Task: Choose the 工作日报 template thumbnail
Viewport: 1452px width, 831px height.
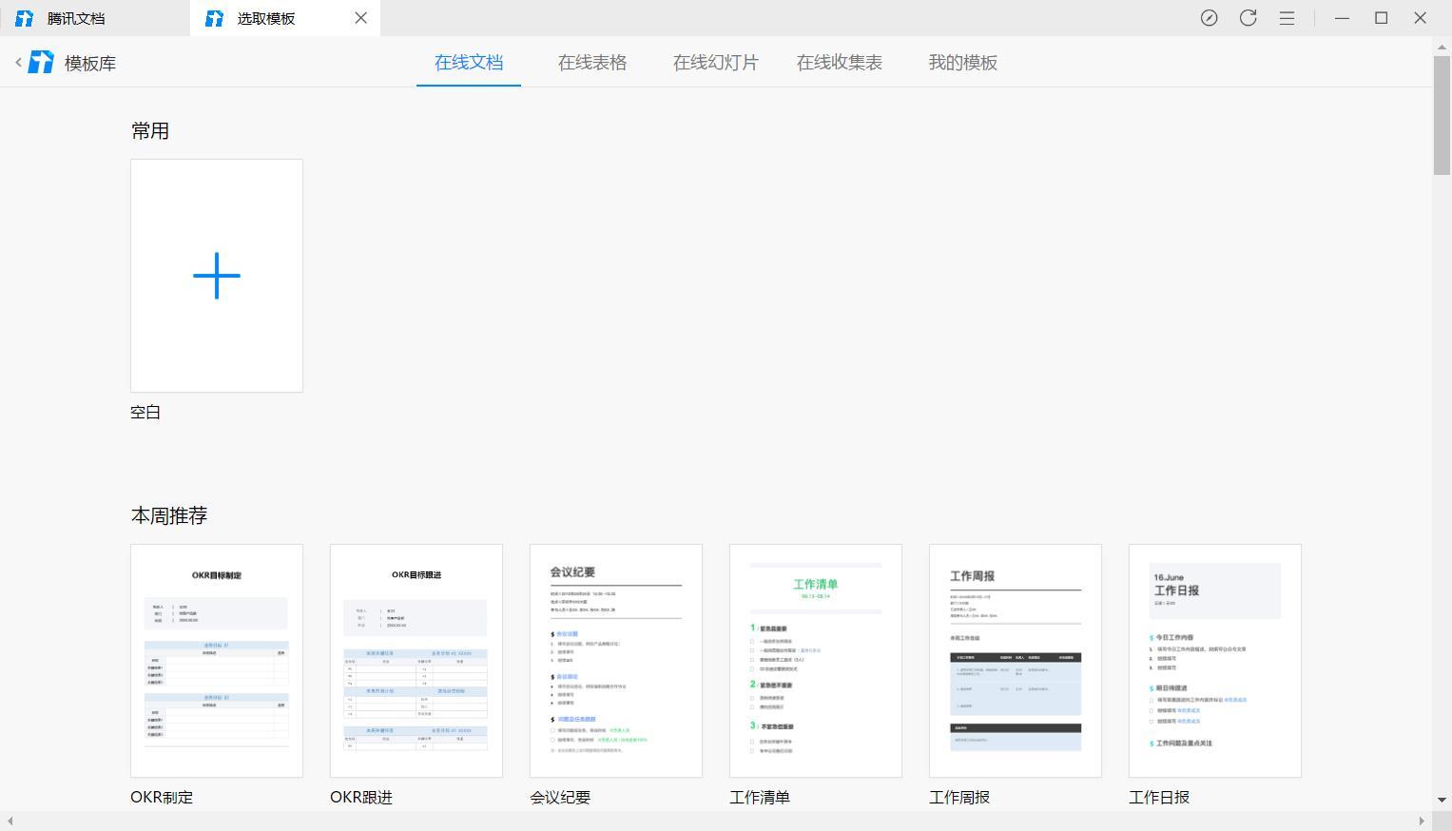Action: coord(1215,661)
